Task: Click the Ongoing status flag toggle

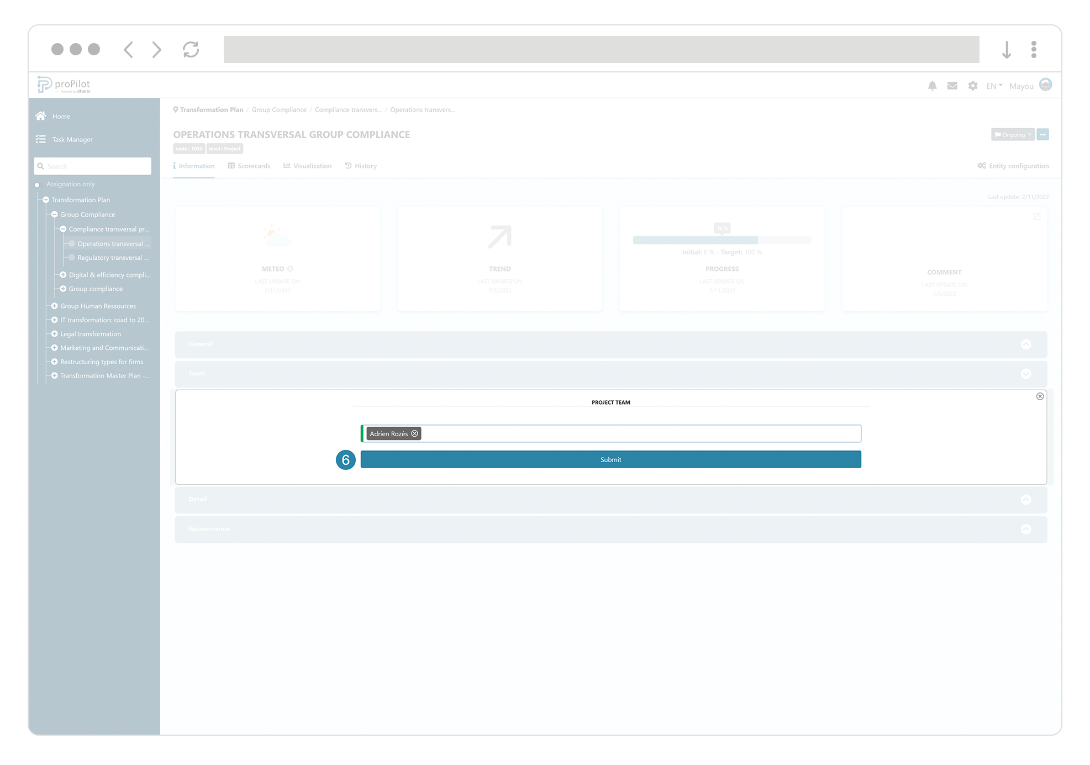Action: point(1012,134)
